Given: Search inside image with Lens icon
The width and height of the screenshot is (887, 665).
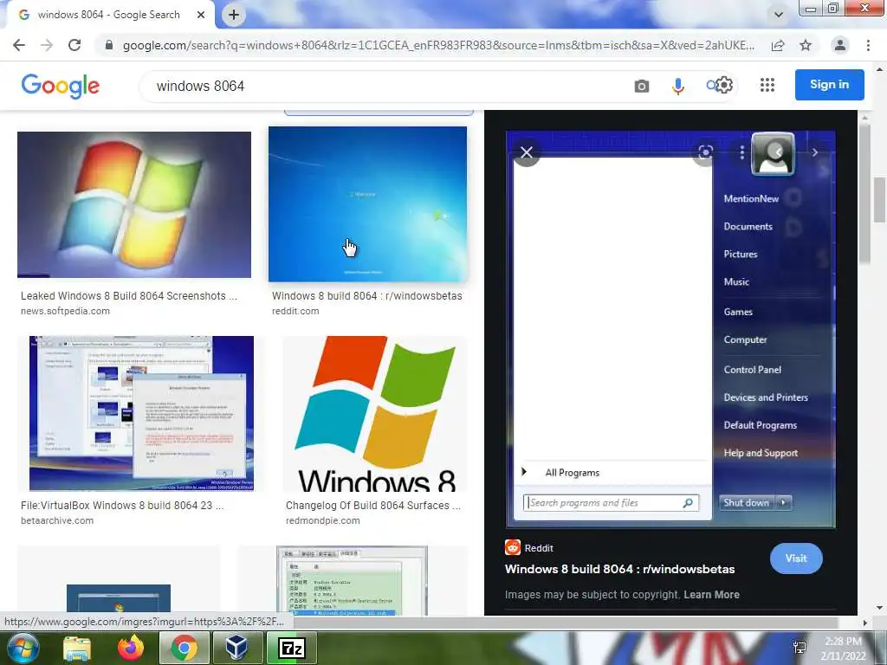Looking at the screenshot, I should [705, 152].
